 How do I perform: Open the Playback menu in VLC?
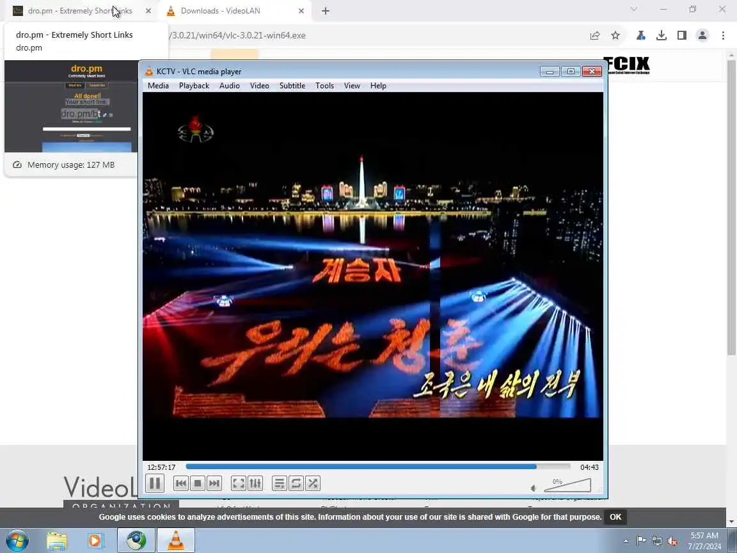coord(194,86)
